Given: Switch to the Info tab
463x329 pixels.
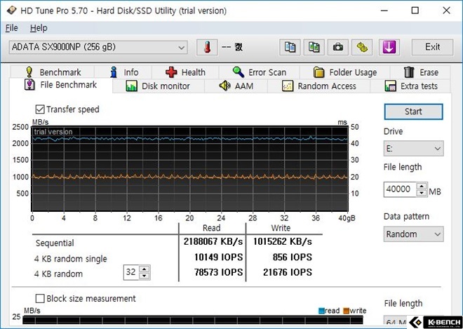Looking at the screenshot, I should 123,72.
